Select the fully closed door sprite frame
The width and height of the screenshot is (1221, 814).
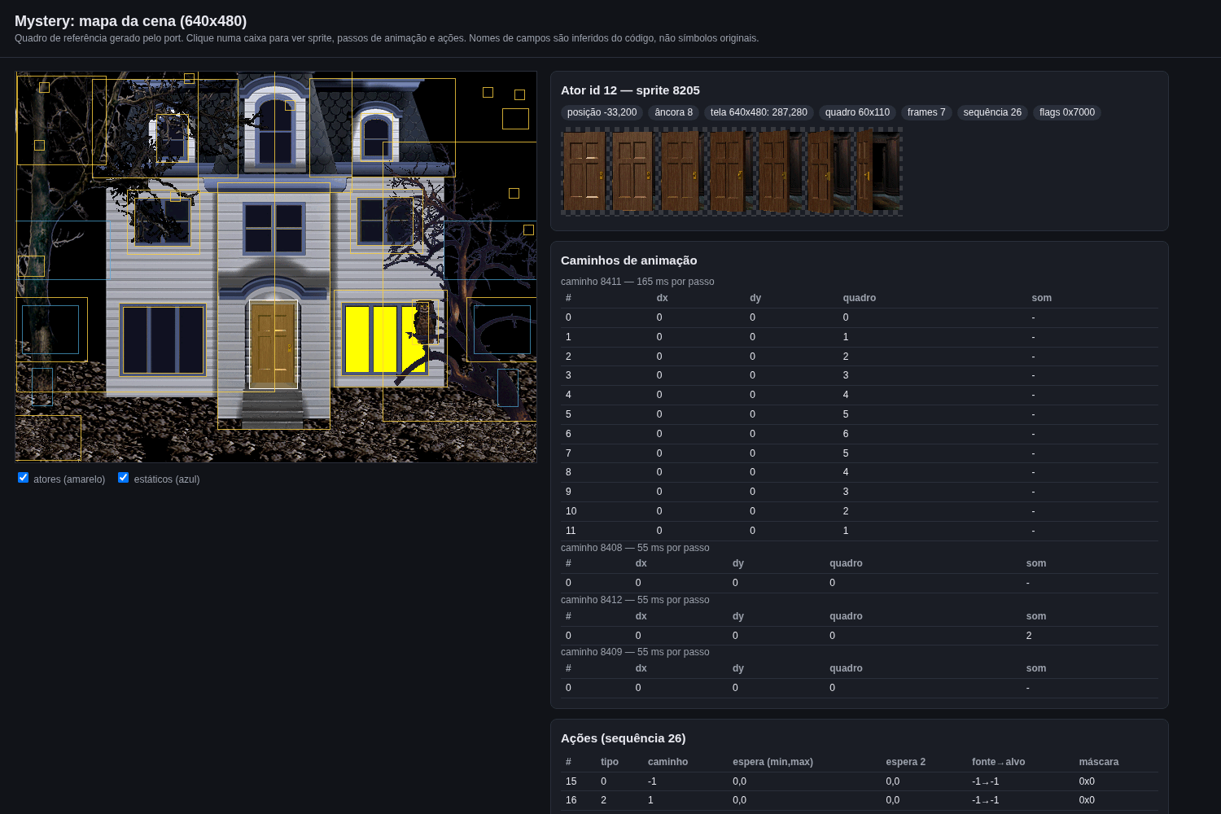[585, 172]
